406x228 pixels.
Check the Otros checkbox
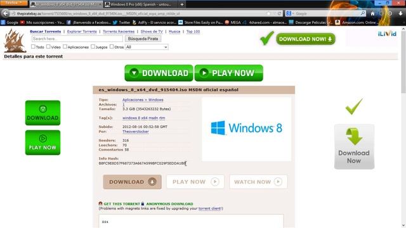pyautogui.click(x=112, y=47)
